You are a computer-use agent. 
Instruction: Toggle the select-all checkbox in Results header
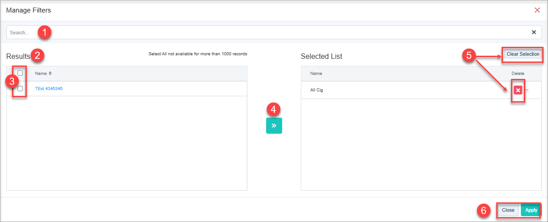(x=20, y=73)
